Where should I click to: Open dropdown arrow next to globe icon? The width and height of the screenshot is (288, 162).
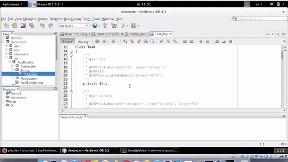(x=99, y=26)
